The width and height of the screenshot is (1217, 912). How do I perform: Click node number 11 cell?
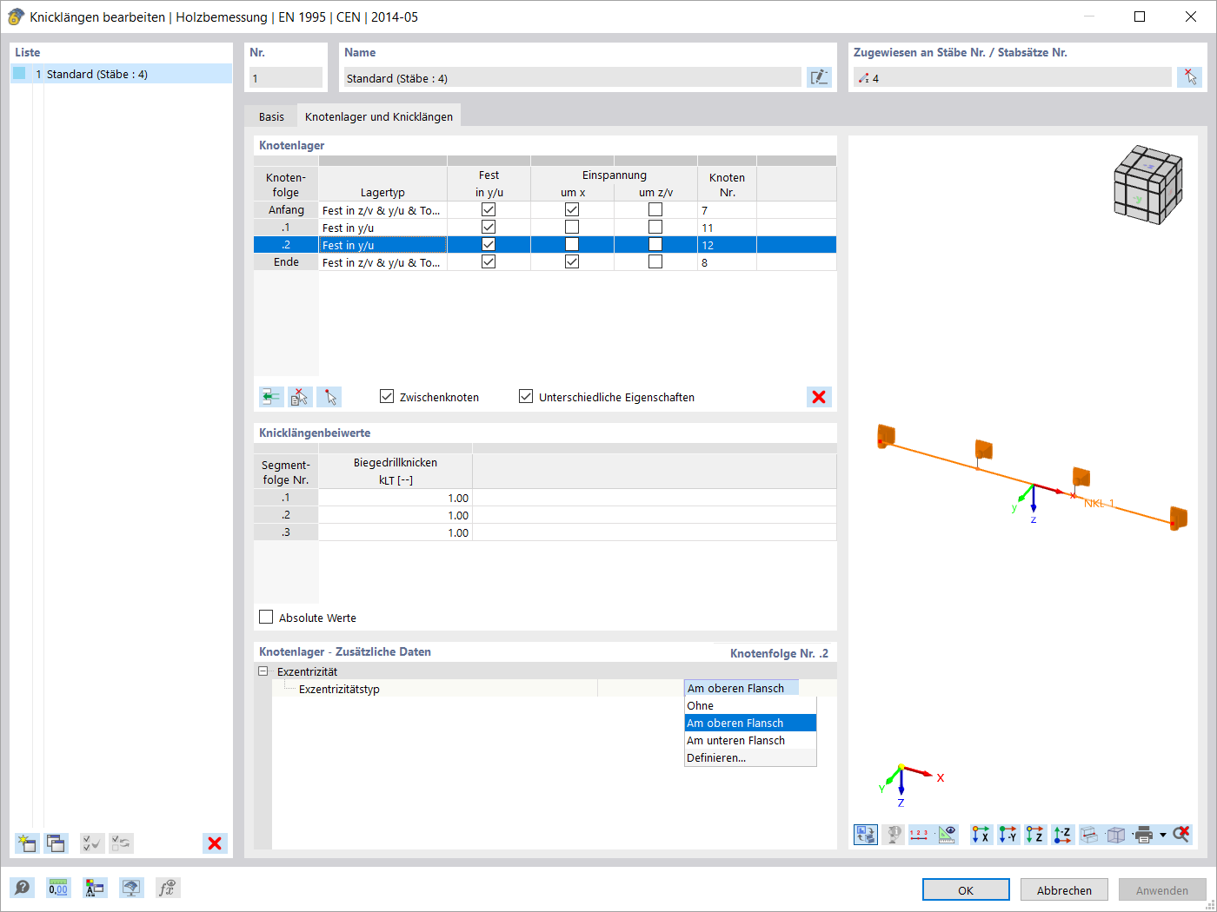point(727,228)
